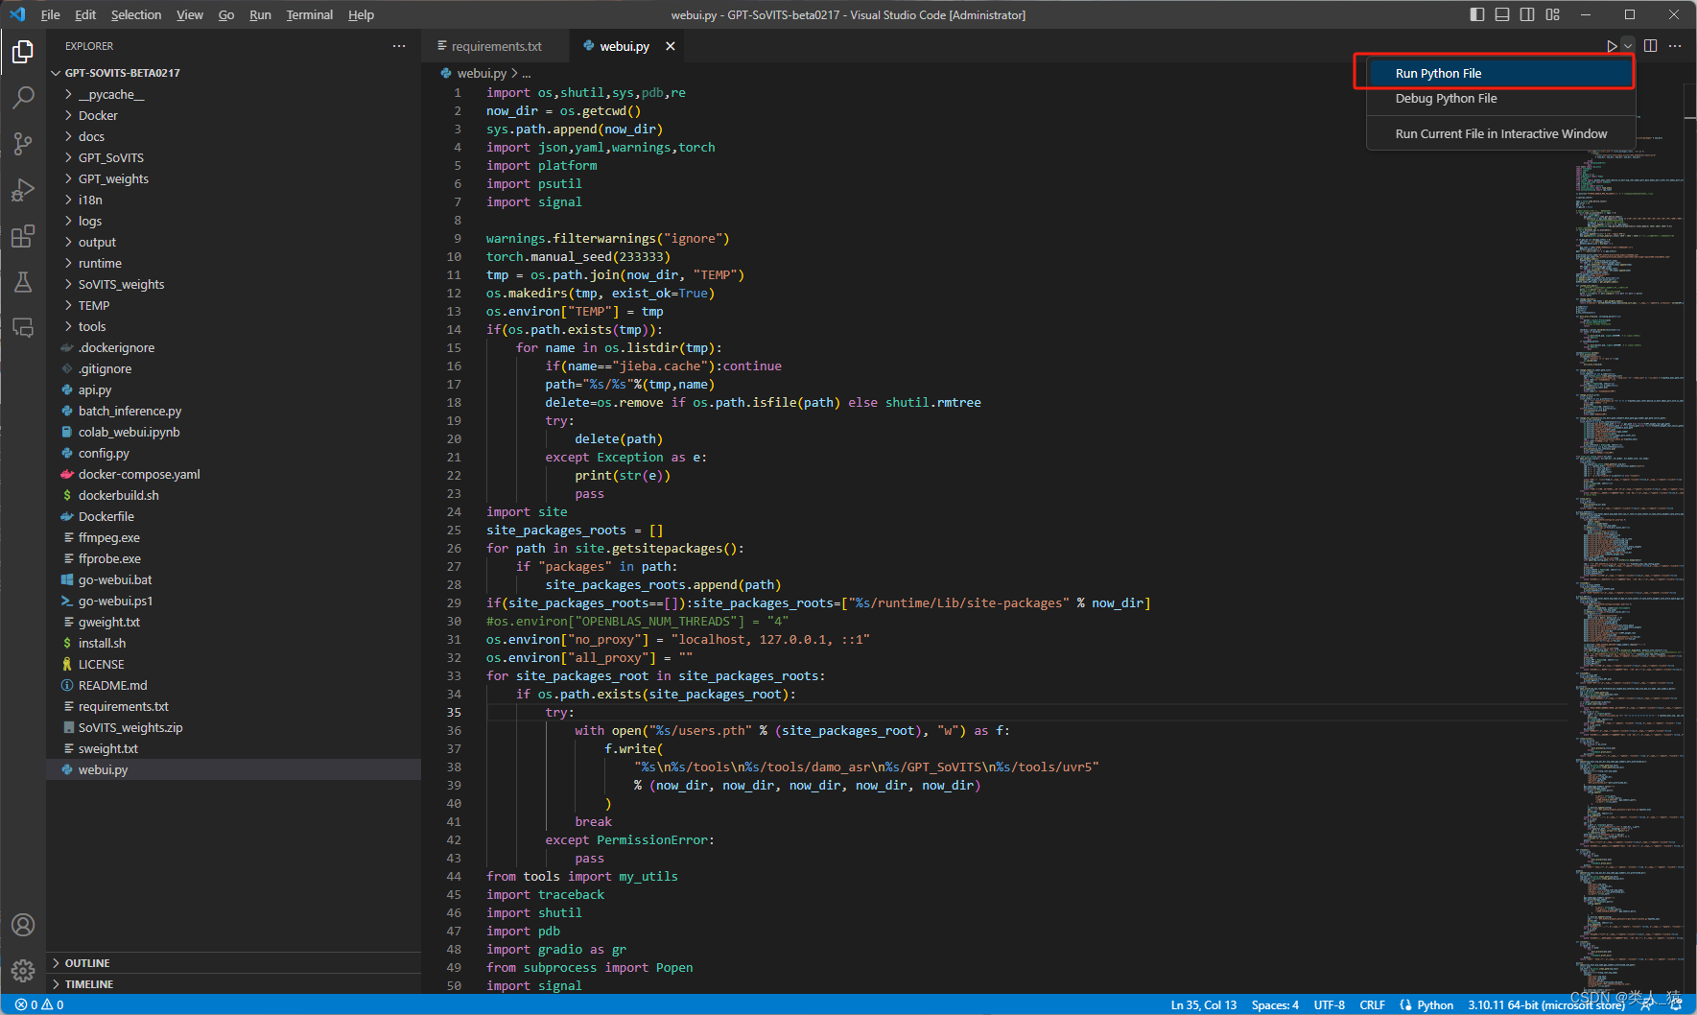Expand the GPT_SoVITS folder

(x=235, y=157)
